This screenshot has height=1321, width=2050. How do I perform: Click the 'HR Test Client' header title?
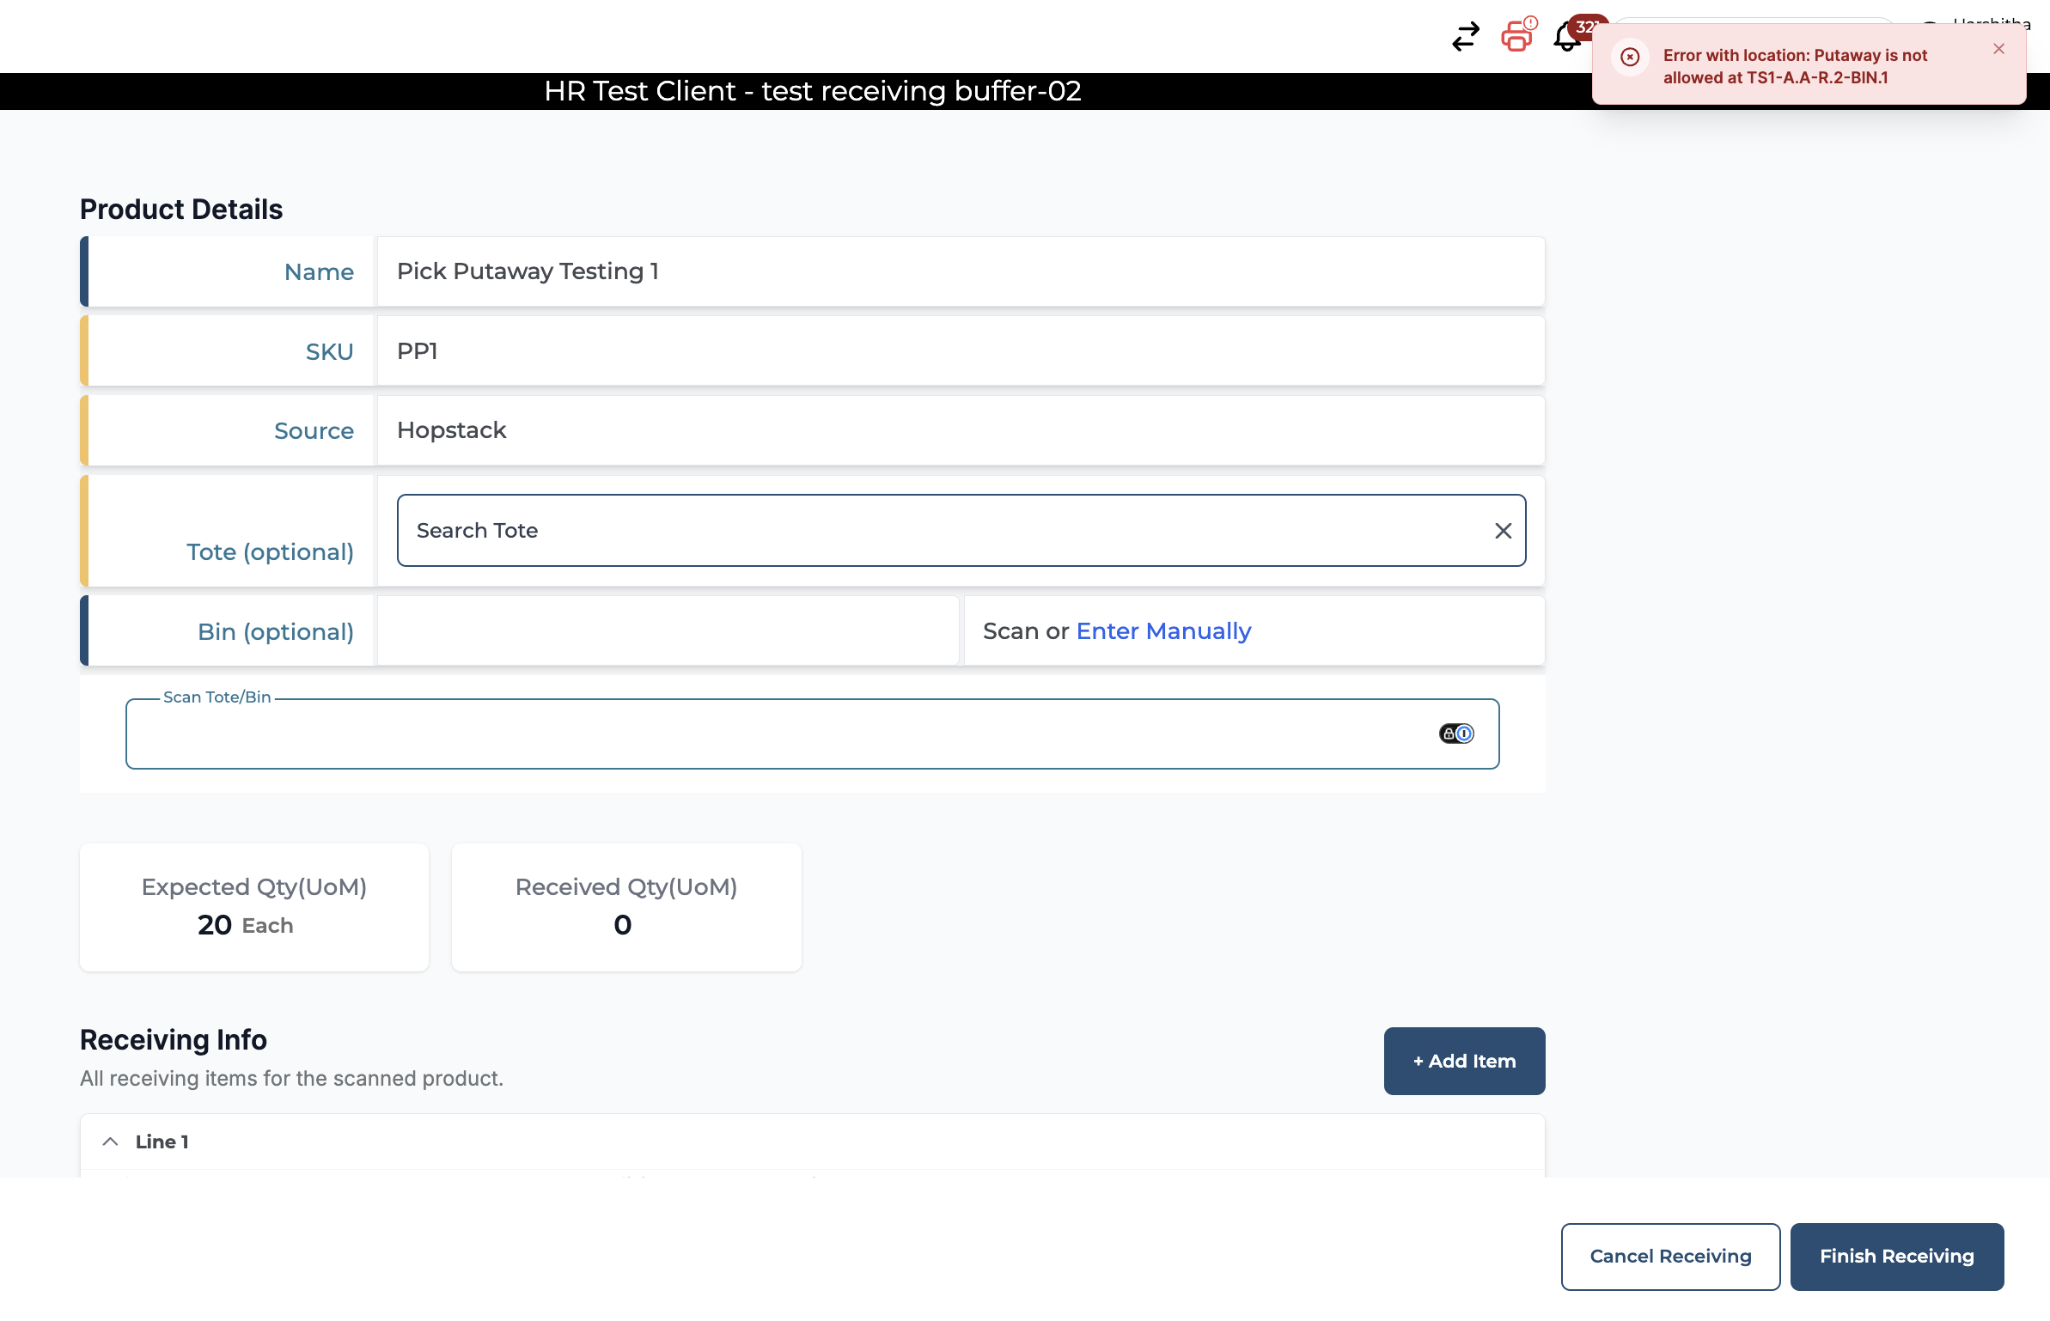coord(812,91)
